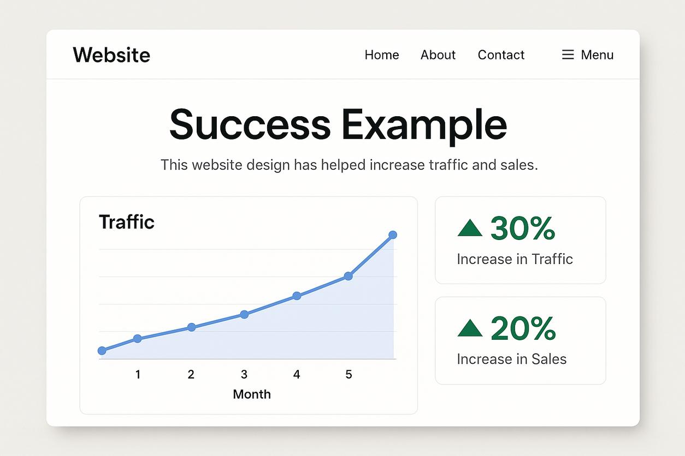Click the green triangle beside 30%

[x=470, y=228]
